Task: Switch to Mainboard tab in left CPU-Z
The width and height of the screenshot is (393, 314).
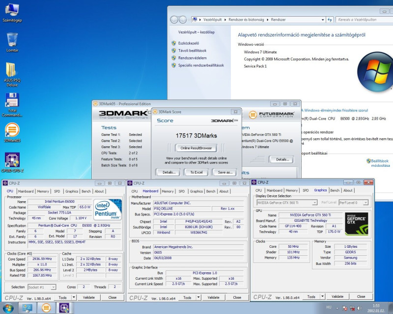Action: [x=26, y=191]
